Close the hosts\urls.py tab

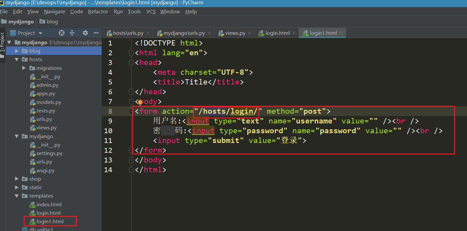148,33
